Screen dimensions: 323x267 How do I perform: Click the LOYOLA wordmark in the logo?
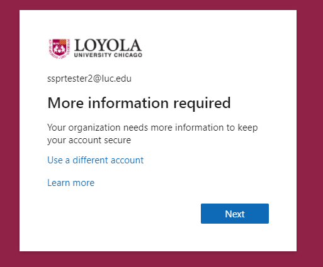[108, 45]
